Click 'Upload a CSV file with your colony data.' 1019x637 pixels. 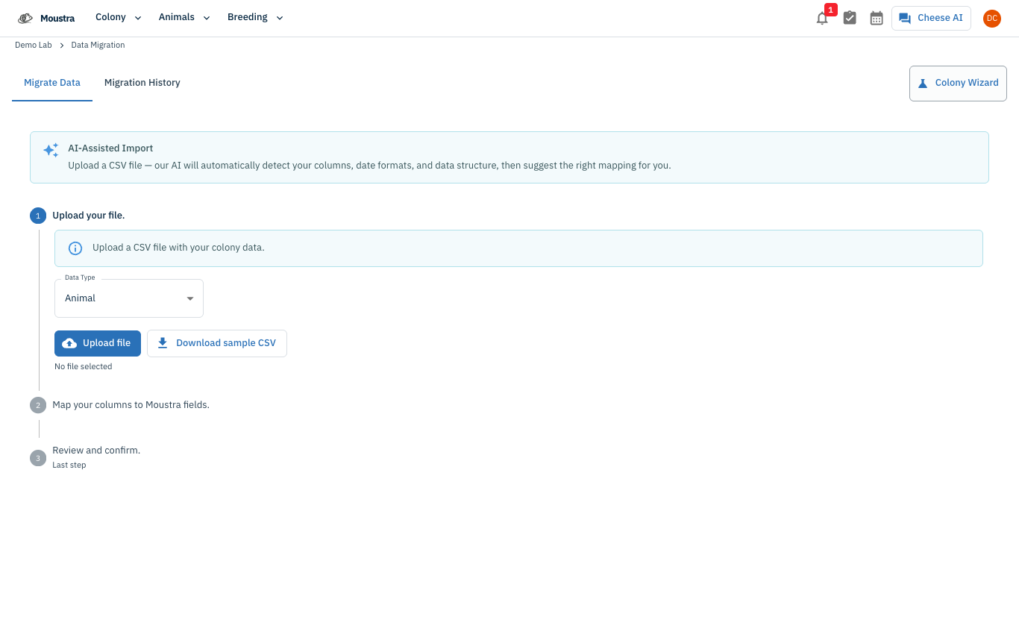tap(178, 248)
